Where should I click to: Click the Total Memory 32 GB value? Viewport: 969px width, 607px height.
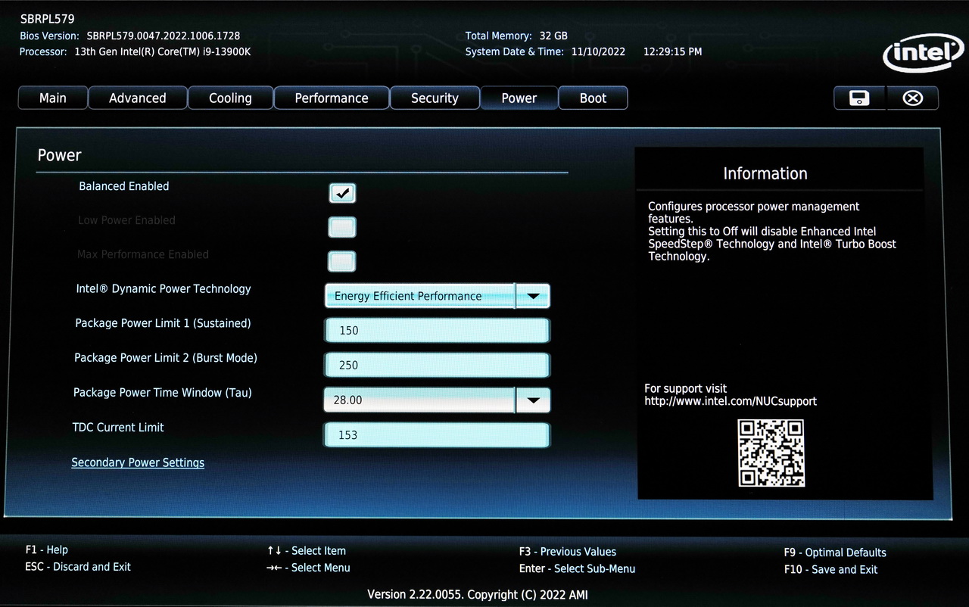[553, 36]
